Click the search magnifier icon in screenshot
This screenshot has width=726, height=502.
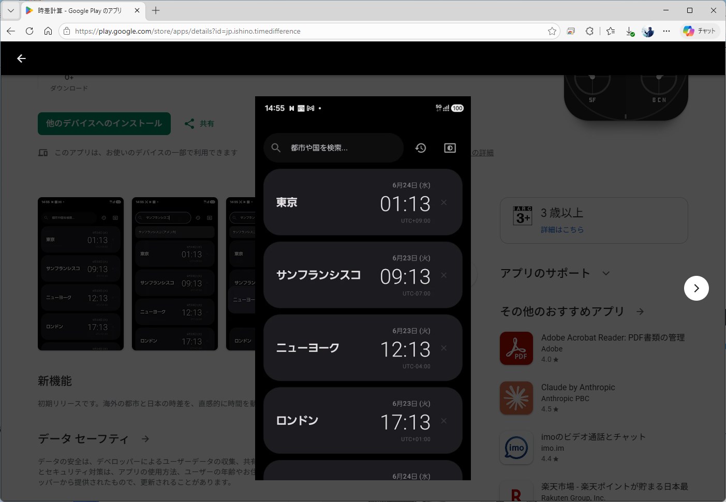pyautogui.click(x=276, y=148)
